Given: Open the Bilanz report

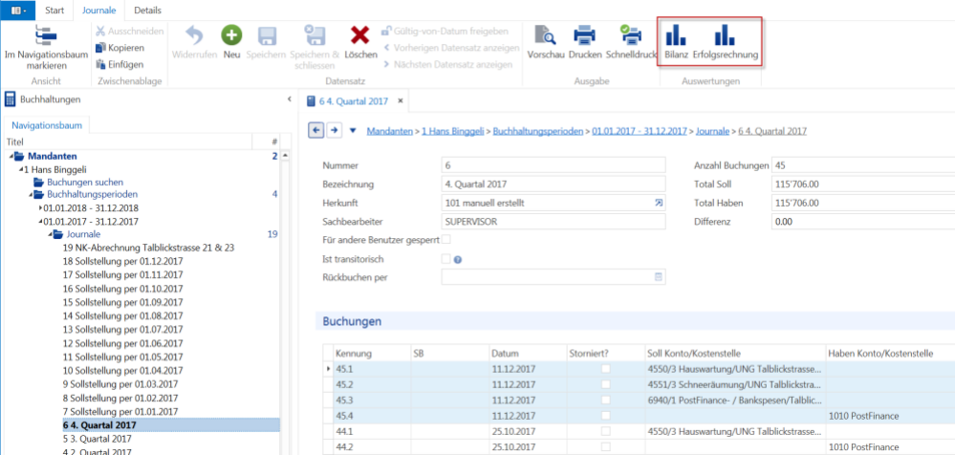Looking at the screenshot, I should 677,41.
